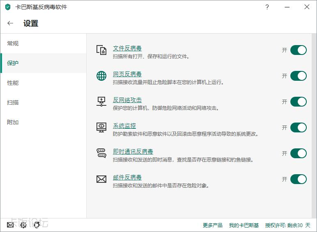The height and width of the screenshot is (232, 317).
Task: Open the 反网络攻击 settings link
Action: coord(127,100)
